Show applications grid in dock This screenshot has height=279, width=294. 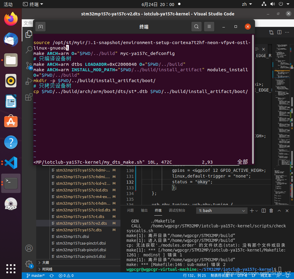tap(11, 268)
